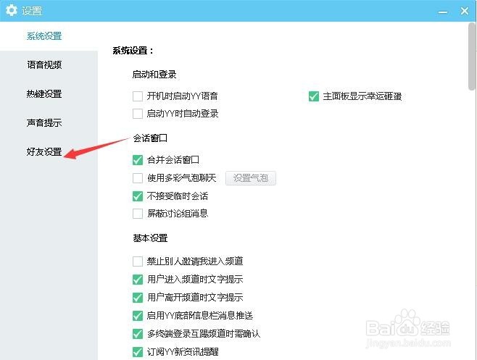
Task: Close the settings window
Action: coord(465,11)
